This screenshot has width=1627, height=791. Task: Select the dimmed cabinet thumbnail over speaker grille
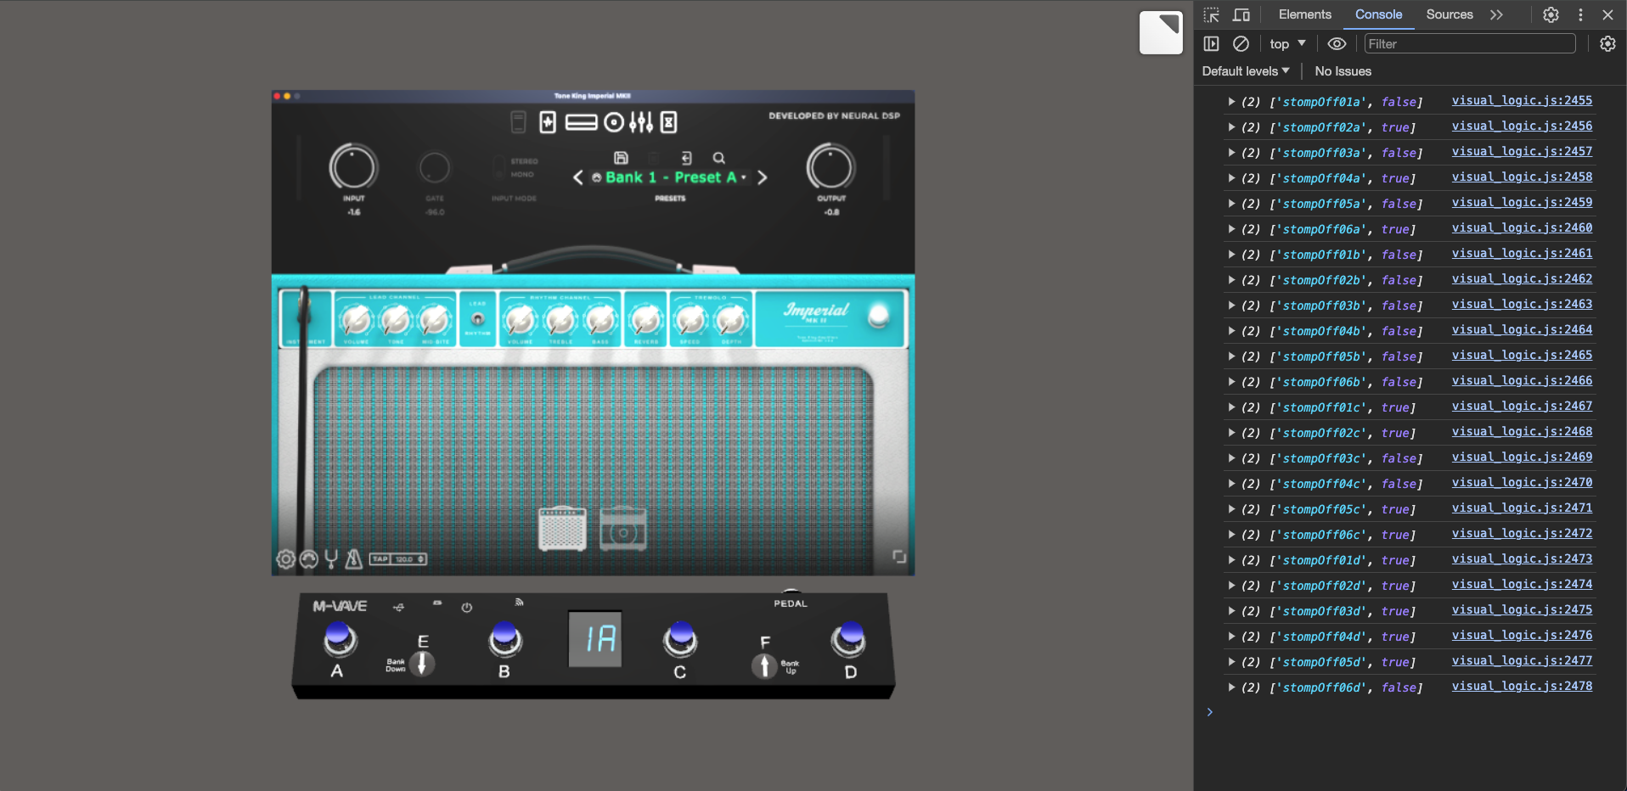pyautogui.click(x=622, y=528)
